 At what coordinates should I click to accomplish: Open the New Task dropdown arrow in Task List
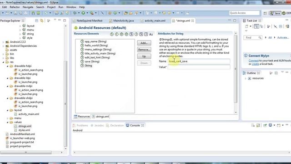(251, 26)
